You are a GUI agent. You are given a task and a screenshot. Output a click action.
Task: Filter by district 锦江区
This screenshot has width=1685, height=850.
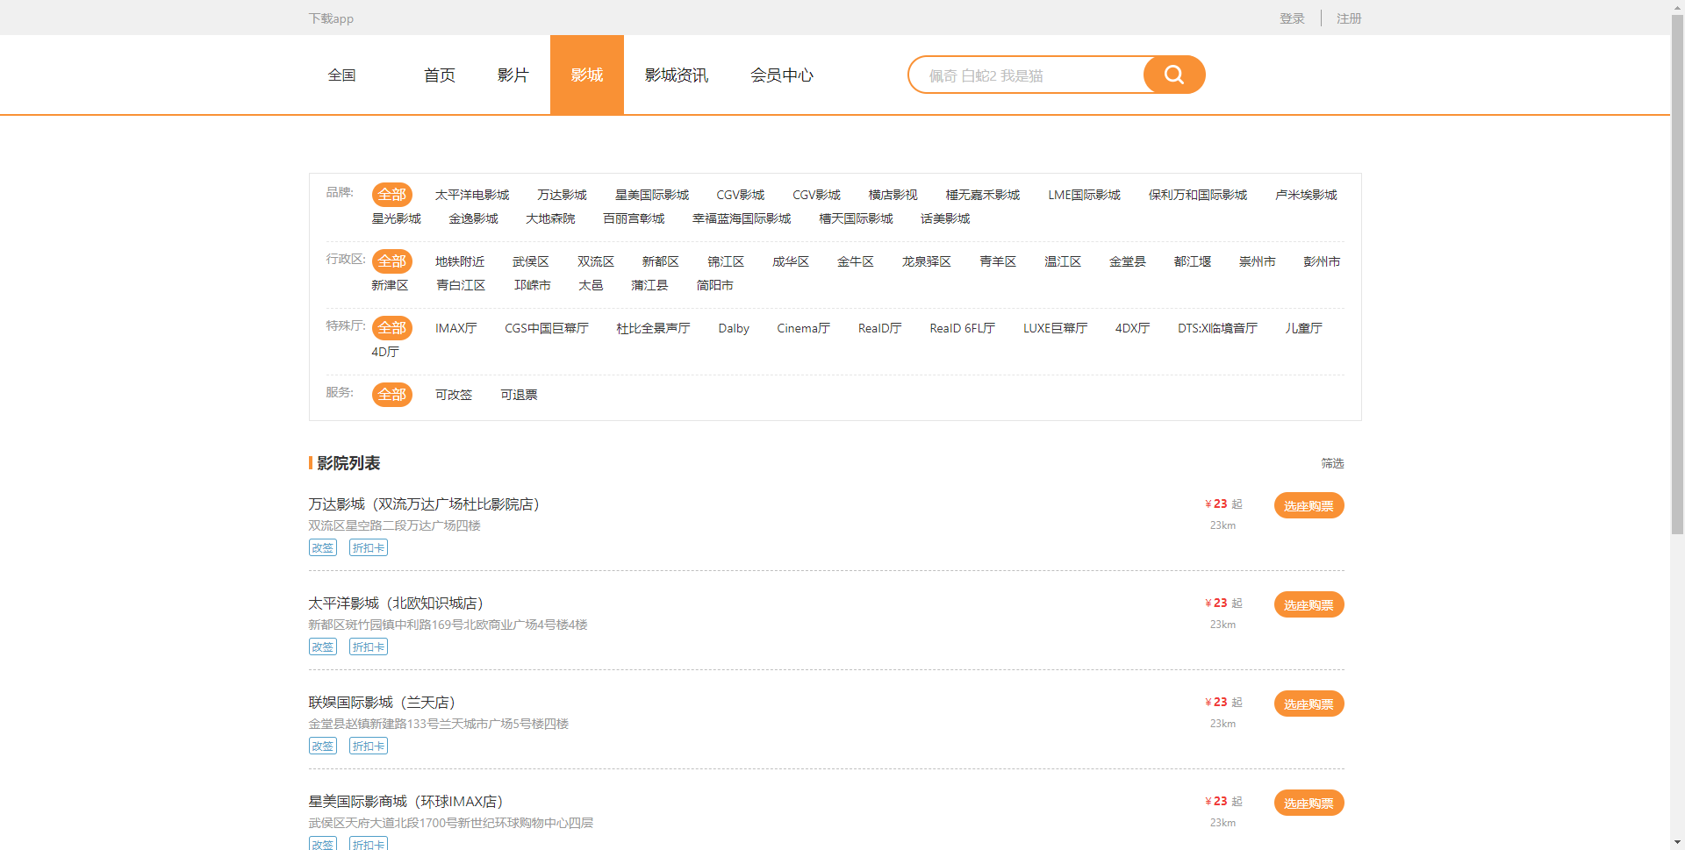726,261
